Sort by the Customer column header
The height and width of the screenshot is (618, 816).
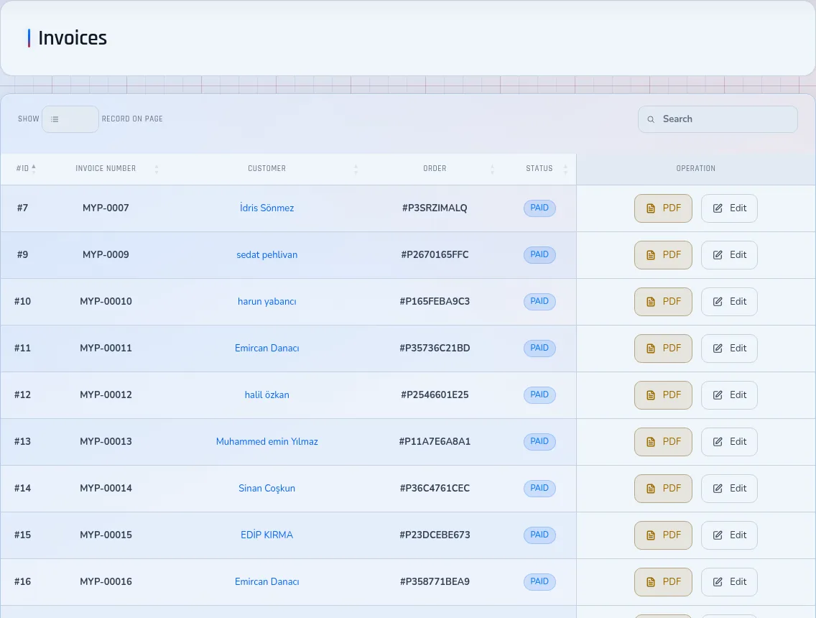click(267, 168)
